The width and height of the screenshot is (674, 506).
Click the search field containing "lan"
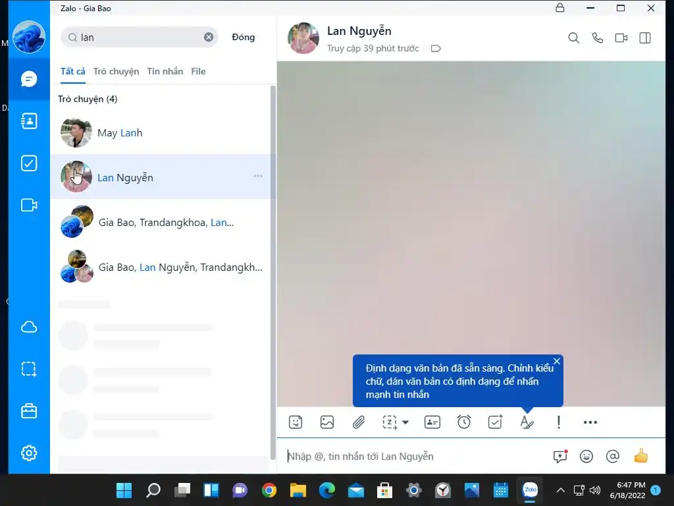tap(140, 37)
